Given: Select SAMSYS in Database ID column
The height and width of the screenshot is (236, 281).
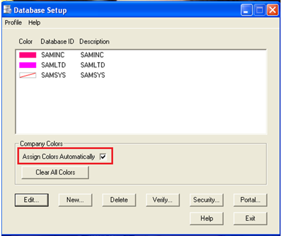Looking at the screenshot, I should (x=53, y=75).
